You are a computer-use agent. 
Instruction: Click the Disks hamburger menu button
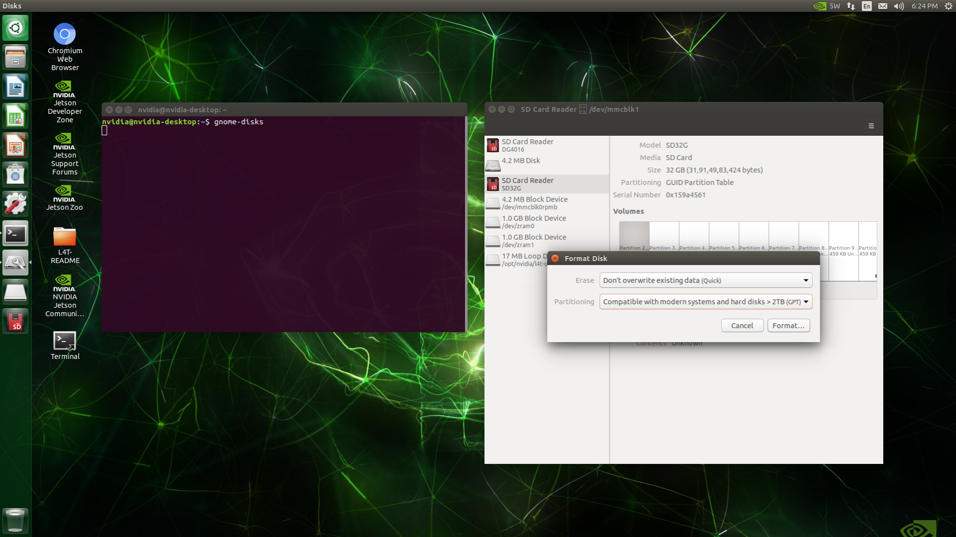(x=871, y=126)
